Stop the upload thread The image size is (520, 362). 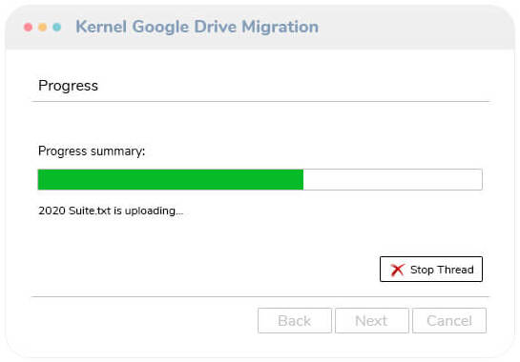click(431, 270)
